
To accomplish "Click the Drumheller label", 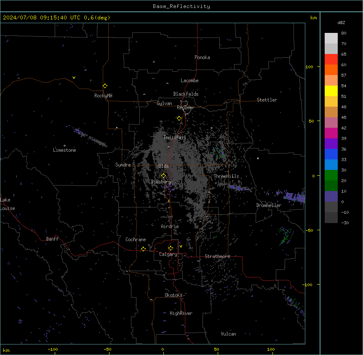I will pos(269,205).
